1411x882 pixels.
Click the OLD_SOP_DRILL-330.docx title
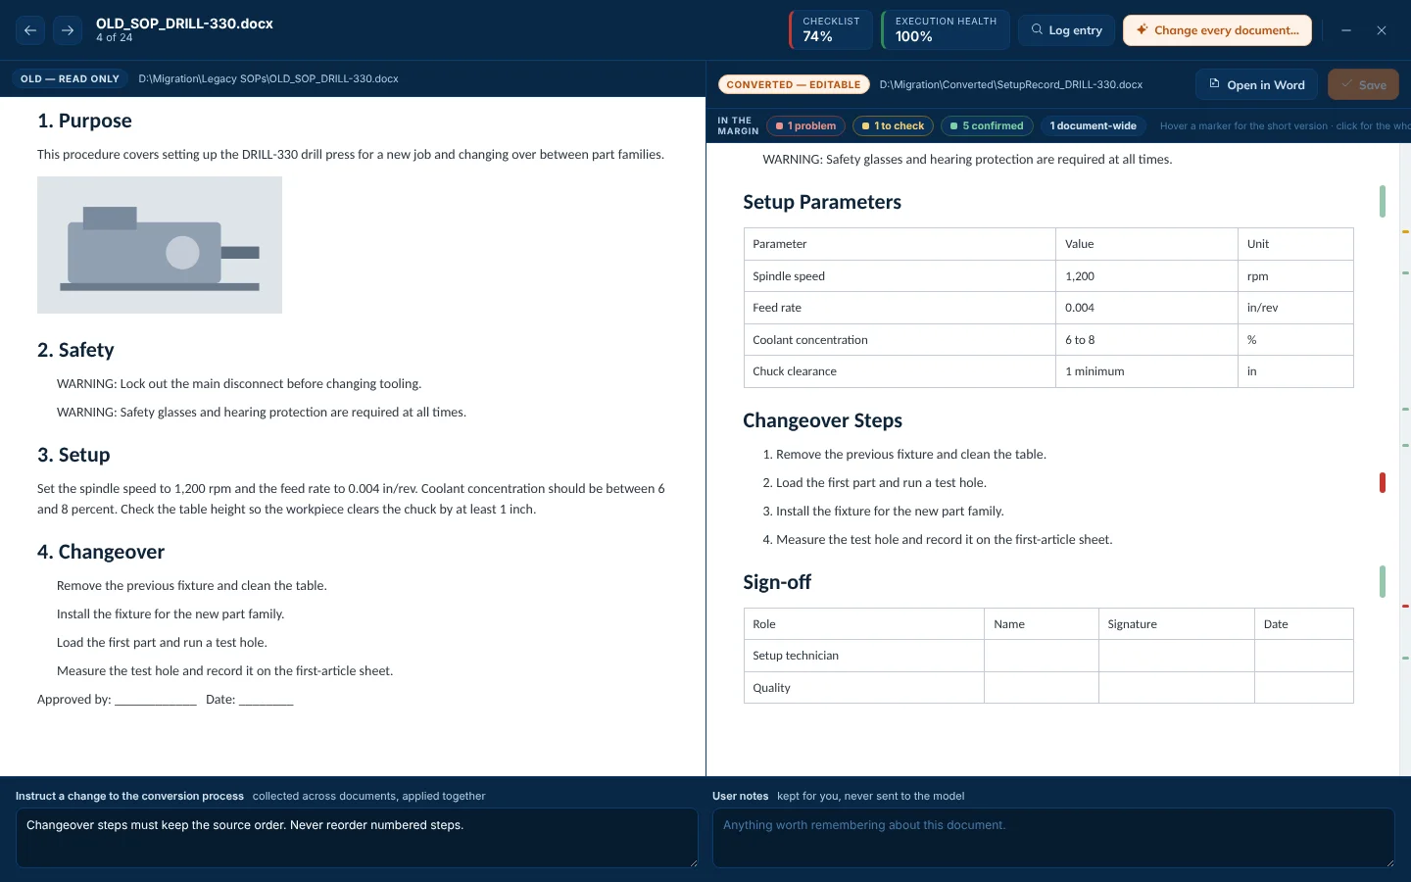184,24
